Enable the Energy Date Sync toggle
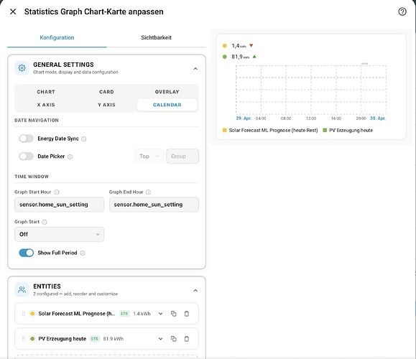 27,139
